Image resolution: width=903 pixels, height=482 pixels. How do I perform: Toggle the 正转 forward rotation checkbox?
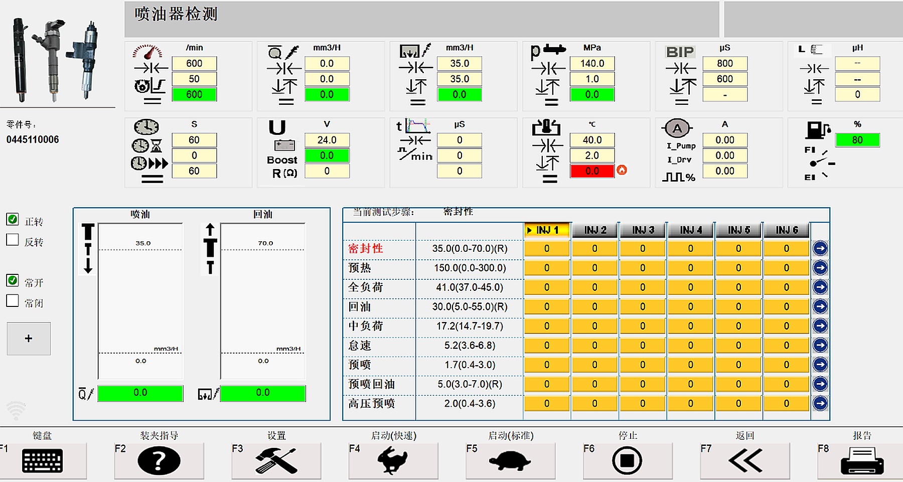(x=13, y=219)
